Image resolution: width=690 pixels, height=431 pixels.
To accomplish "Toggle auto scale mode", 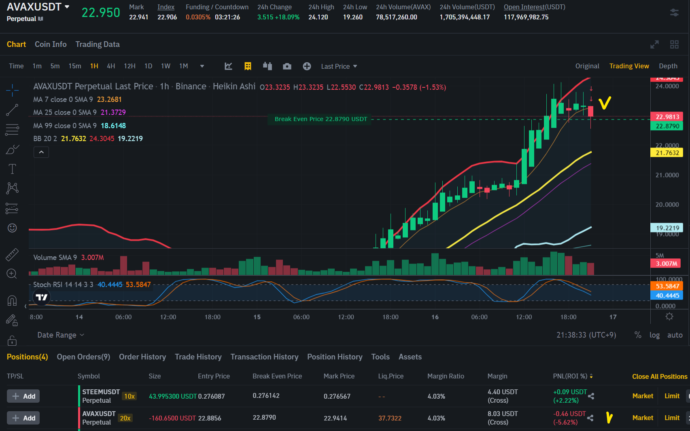I will (x=675, y=335).
